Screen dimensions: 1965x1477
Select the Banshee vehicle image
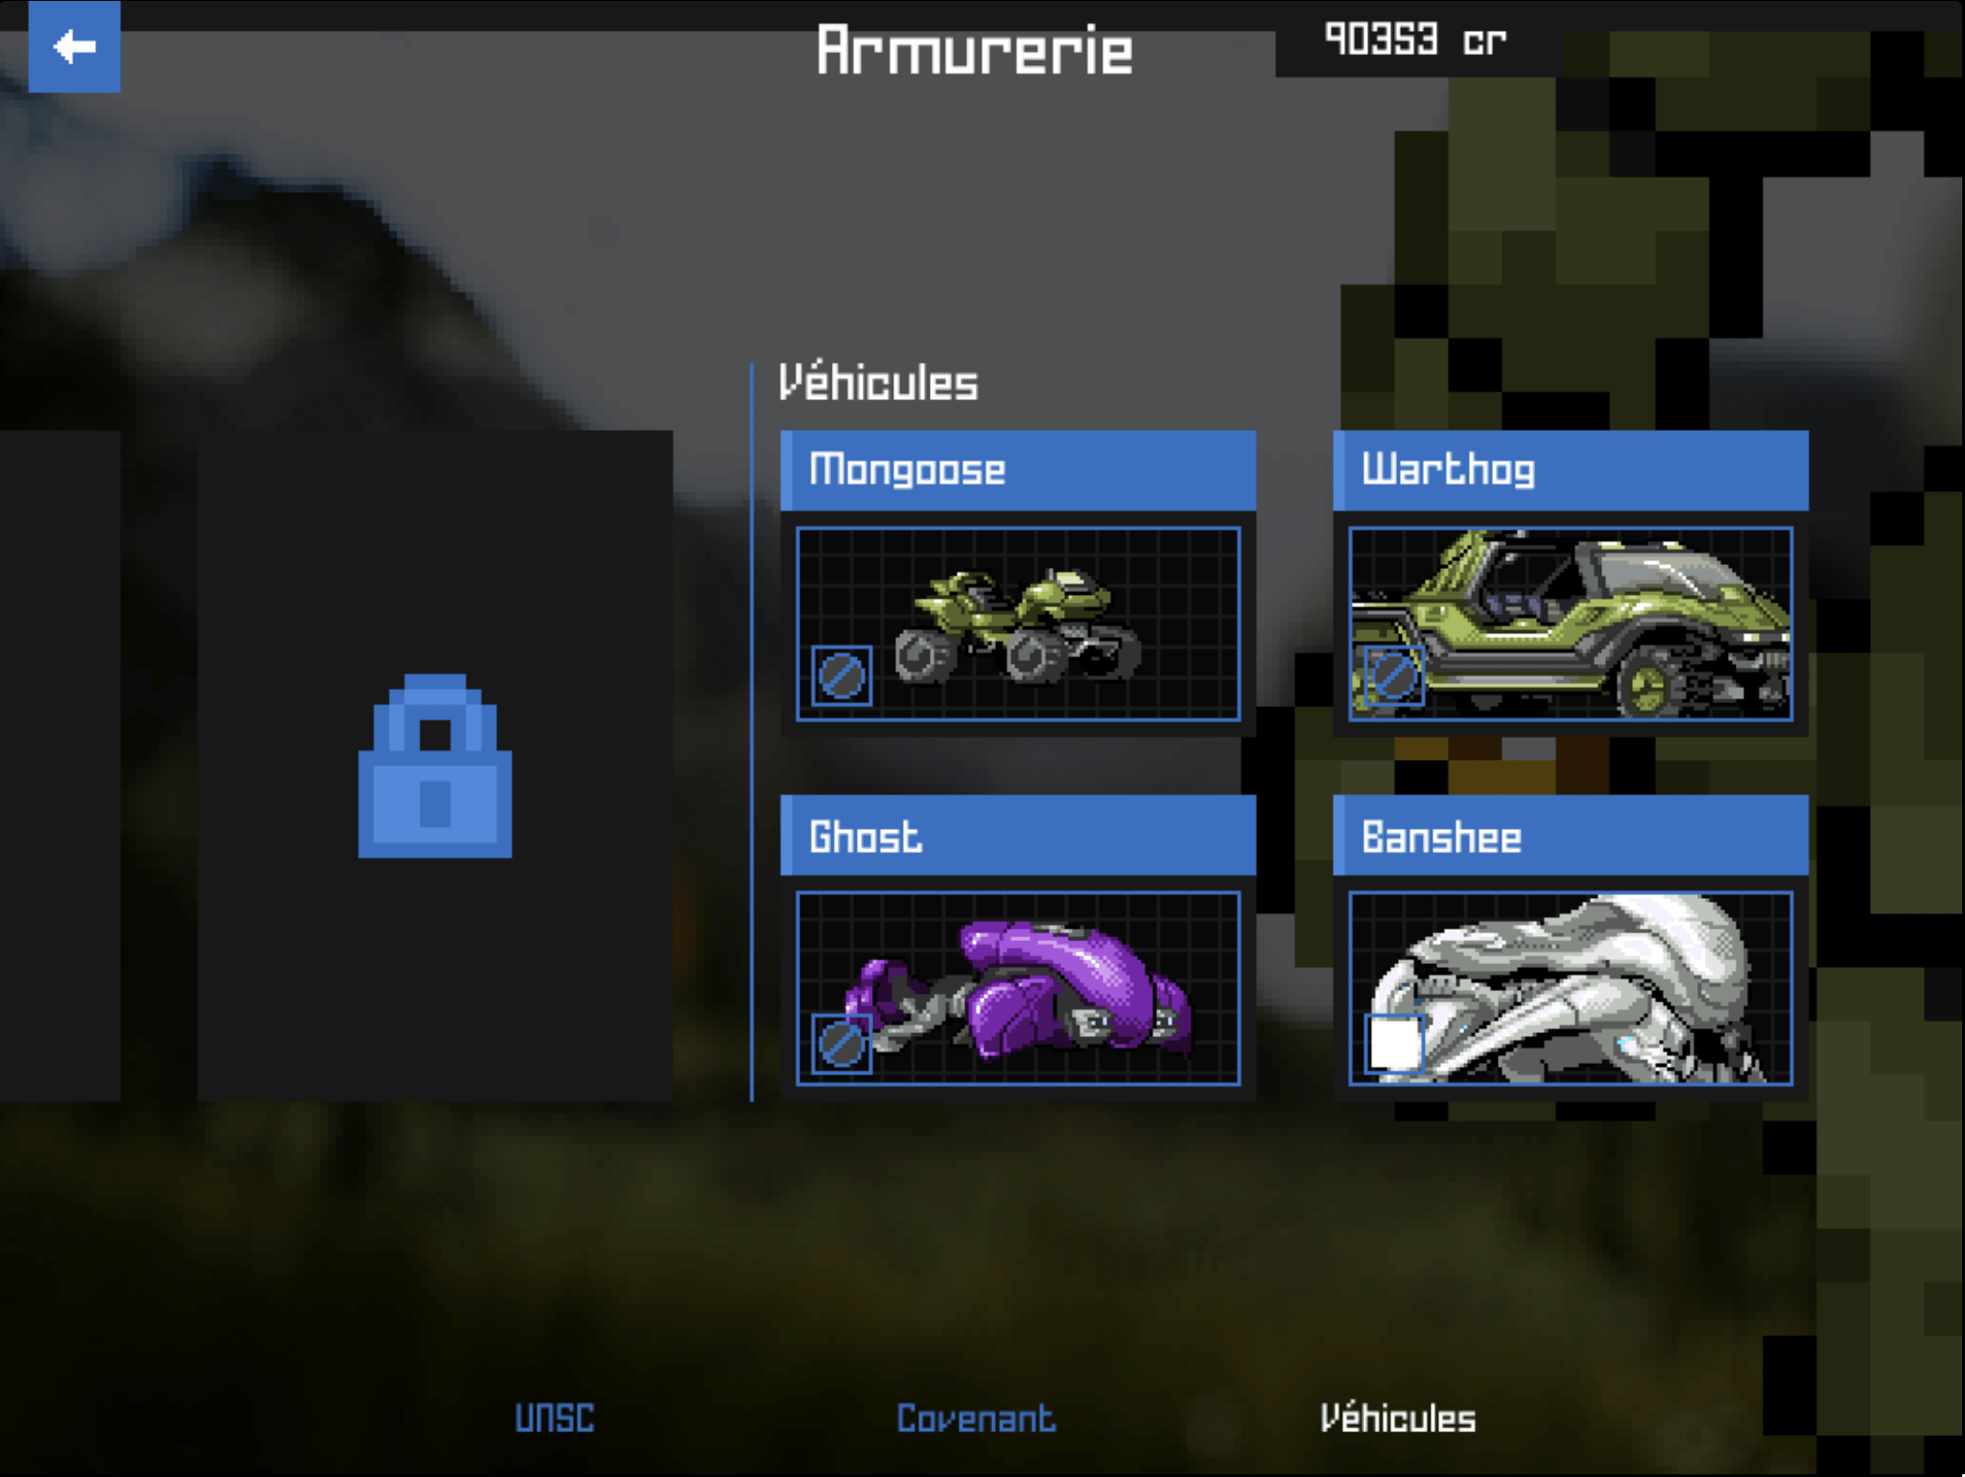[1571, 988]
